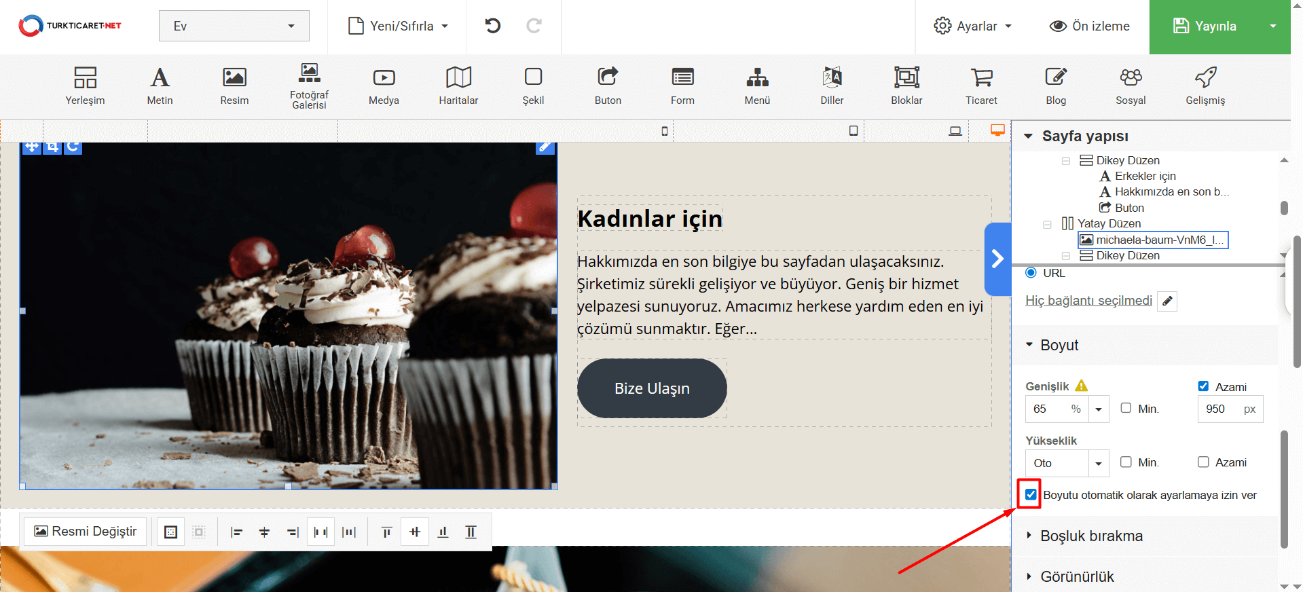Switch to laptop view icon
Screen dimensions: 1303x592
tap(955, 131)
